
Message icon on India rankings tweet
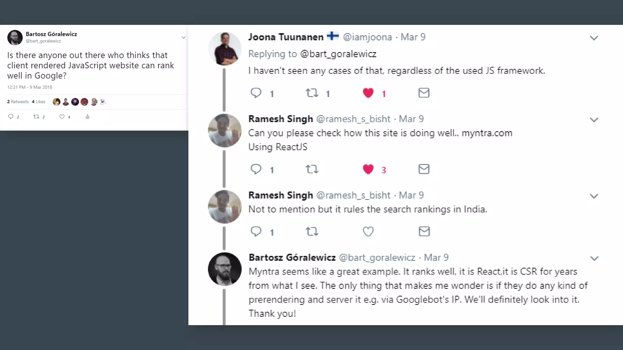(x=424, y=232)
